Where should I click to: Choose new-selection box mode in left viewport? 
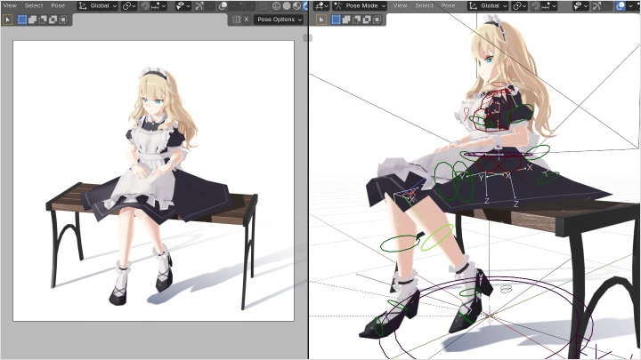[x=22, y=19]
